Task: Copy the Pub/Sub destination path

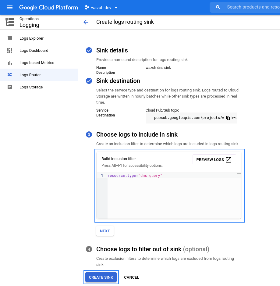Action: [228, 118]
